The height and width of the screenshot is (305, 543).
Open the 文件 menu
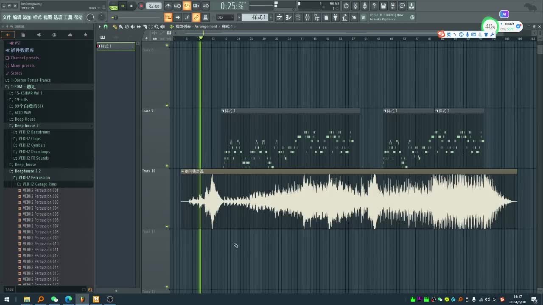point(7,17)
